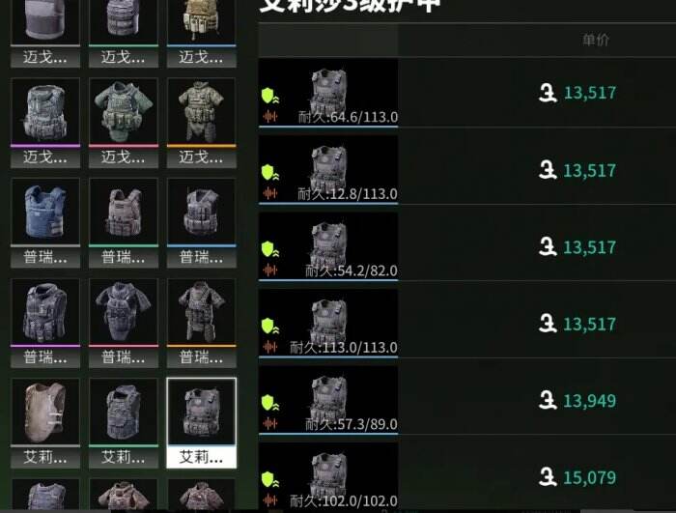Select orange-rarity 普瑞 armor with groin guard
Image resolution: width=676 pixels, height=513 pixels.
pos(201,323)
